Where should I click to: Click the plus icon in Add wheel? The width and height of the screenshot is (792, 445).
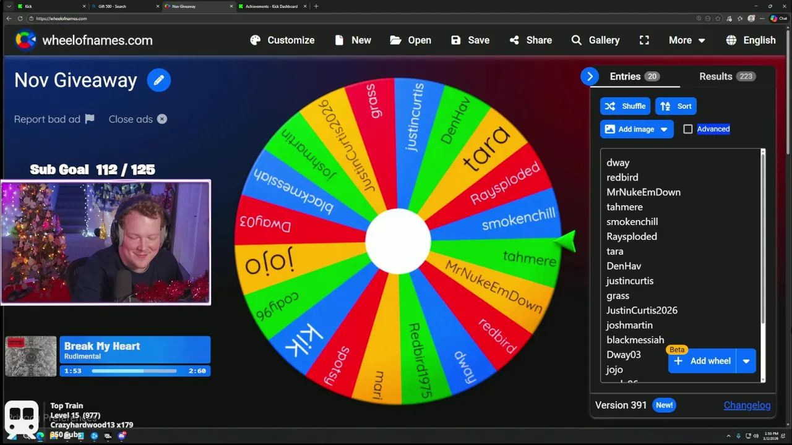tap(678, 361)
